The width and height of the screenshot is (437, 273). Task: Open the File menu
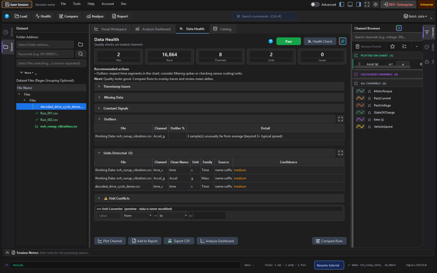[x=63, y=4]
